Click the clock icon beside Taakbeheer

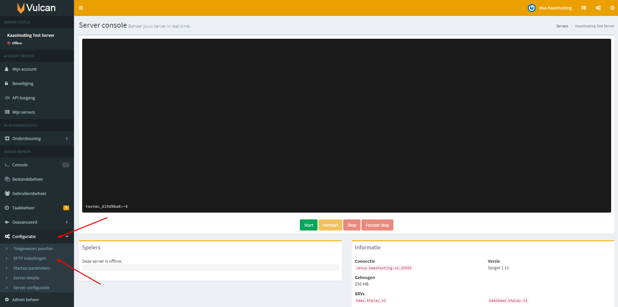tap(7, 208)
